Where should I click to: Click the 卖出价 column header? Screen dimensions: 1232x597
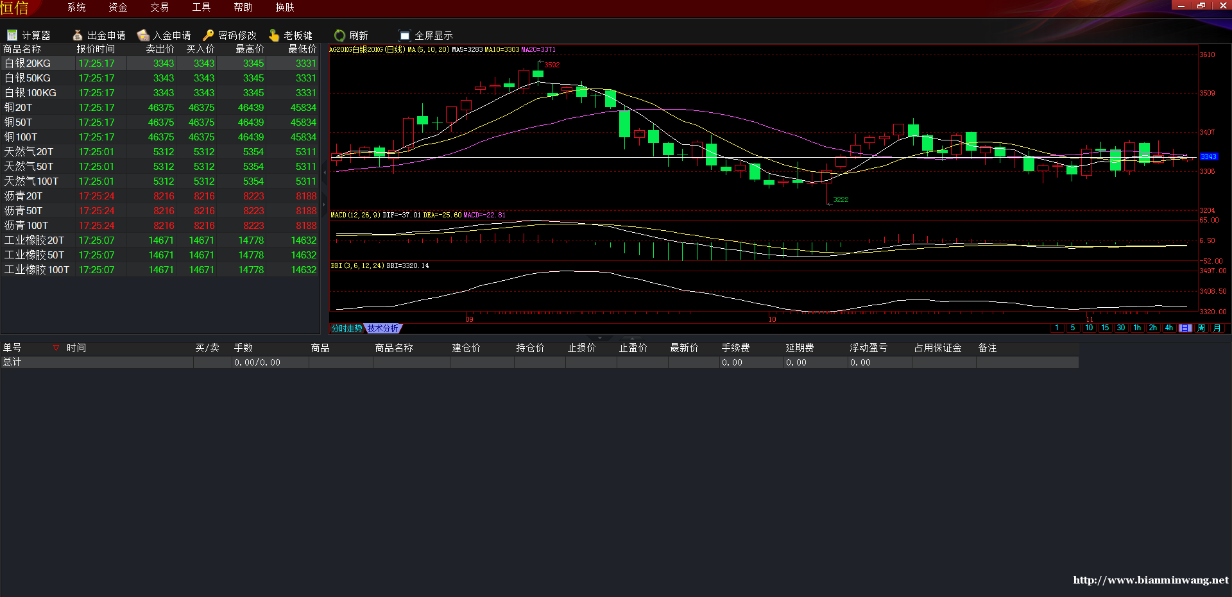tap(160, 49)
